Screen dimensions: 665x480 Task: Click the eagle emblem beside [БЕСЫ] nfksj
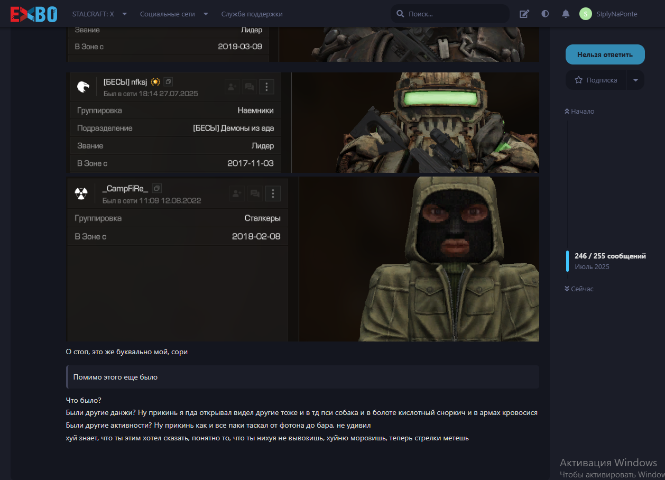coord(83,87)
